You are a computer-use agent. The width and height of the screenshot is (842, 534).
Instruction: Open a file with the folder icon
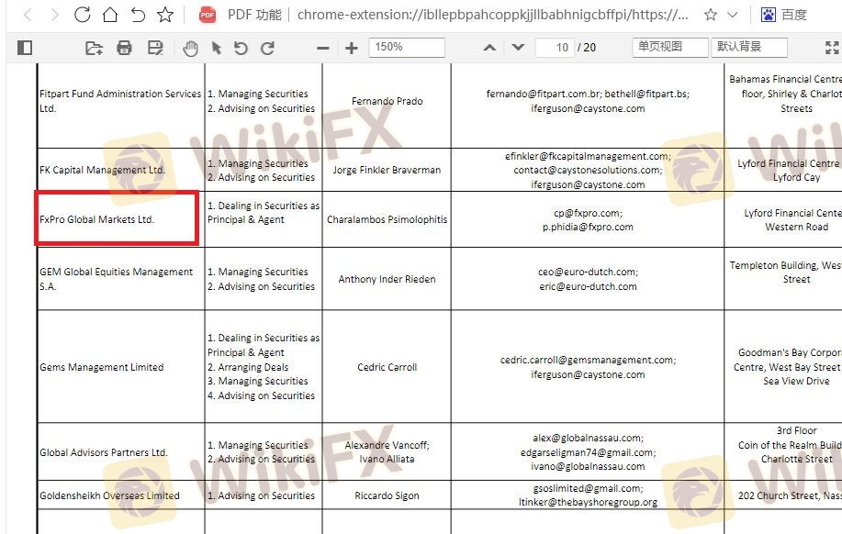(94, 49)
